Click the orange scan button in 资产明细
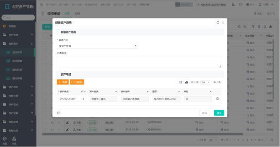The height and width of the screenshot is (147, 280). pyautogui.click(x=77, y=82)
